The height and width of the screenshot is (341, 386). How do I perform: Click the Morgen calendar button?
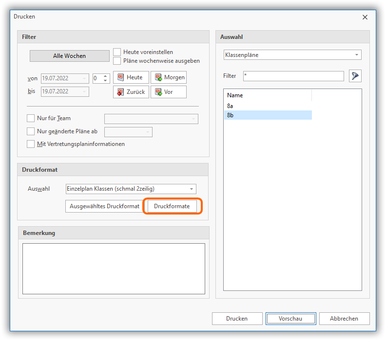pos(168,77)
